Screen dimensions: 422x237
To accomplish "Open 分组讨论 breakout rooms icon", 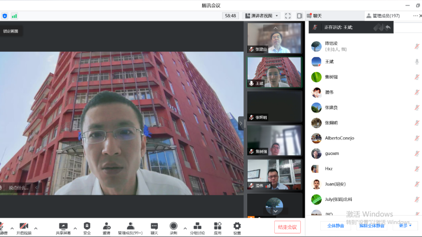I will (197, 226).
